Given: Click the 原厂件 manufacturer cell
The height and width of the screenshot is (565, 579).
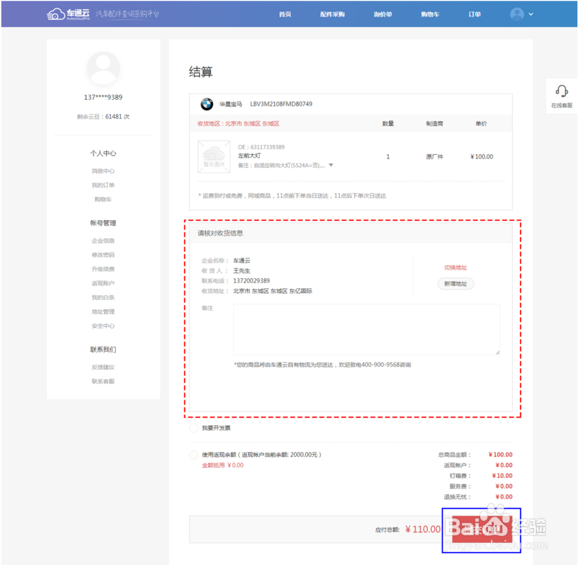Looking at the screenshot, I should click(x=434, y=157).
